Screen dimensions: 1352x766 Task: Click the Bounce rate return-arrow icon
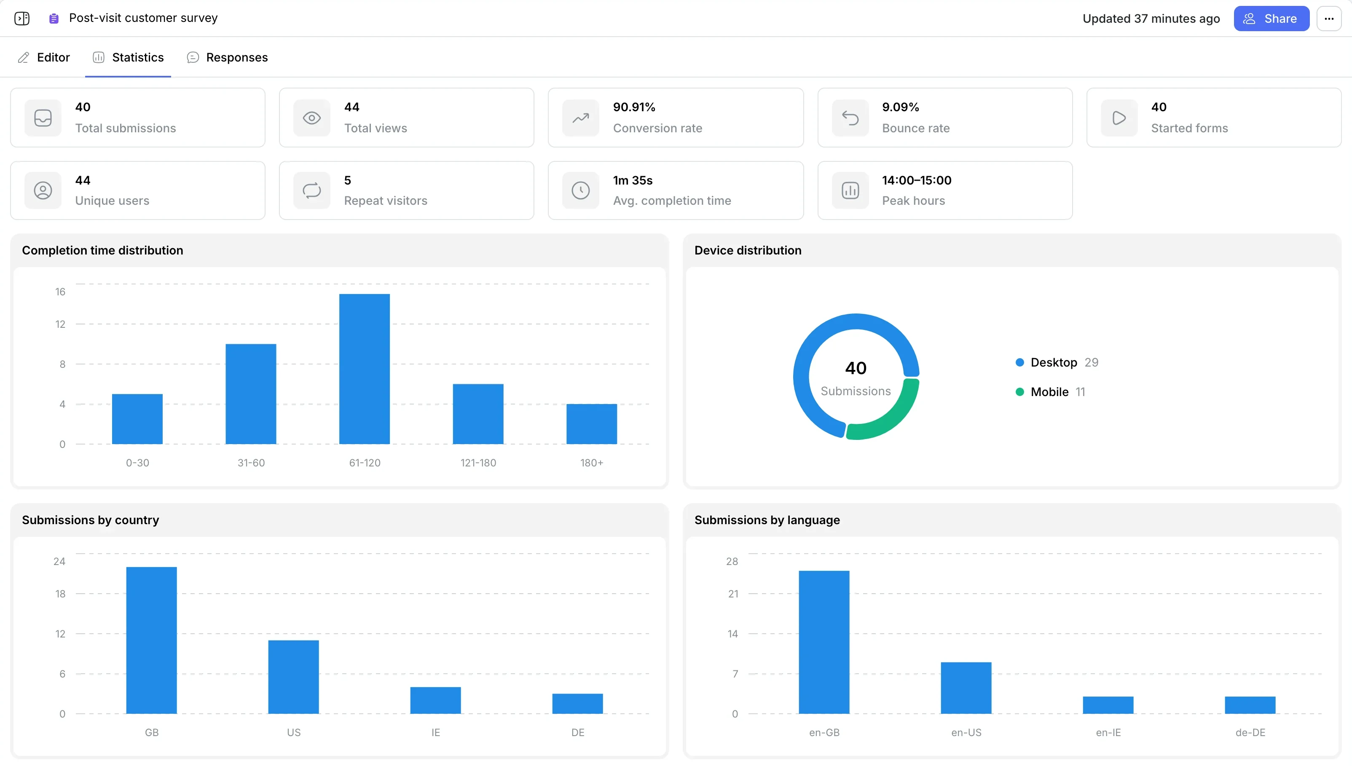850,118
